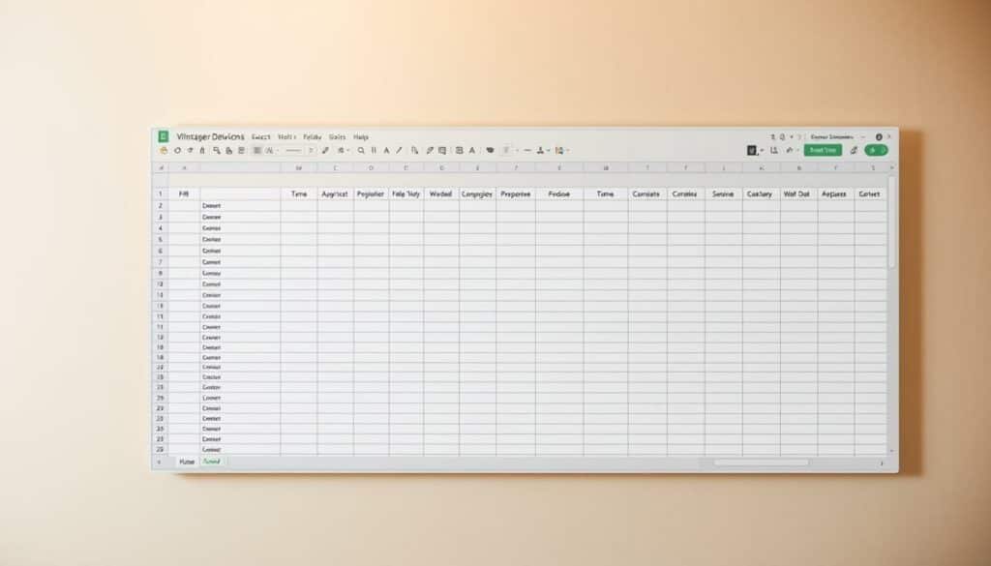991x566 pixels.
Task: Click the colorful chart icon in toolbar
Action: pos(558,150)
